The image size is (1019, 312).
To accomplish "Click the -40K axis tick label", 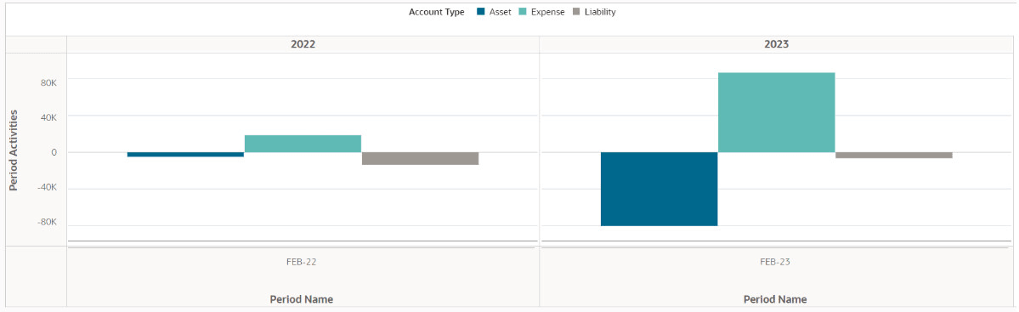I will coord(48,187).
